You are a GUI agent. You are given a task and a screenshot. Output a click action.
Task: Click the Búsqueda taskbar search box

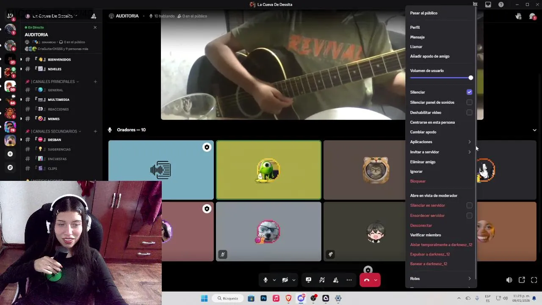pos(228,298)
